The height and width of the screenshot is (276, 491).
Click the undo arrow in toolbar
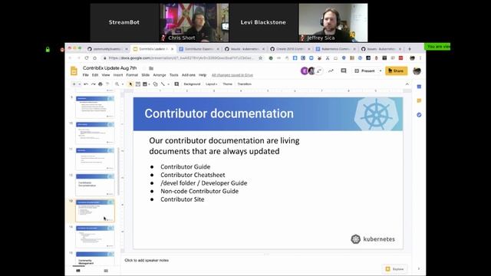(86, 84)
